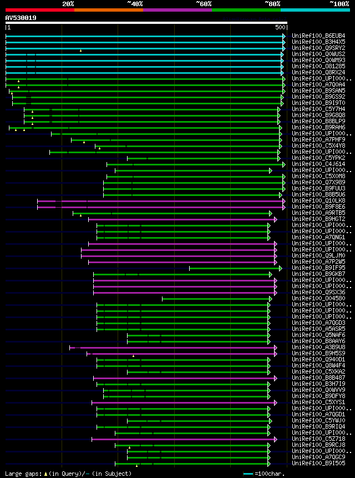The width and height of the screenshot is (355, 478).
Task: Open hit UniRef100_C5Y7H4
Action: (x=318, y=109)
